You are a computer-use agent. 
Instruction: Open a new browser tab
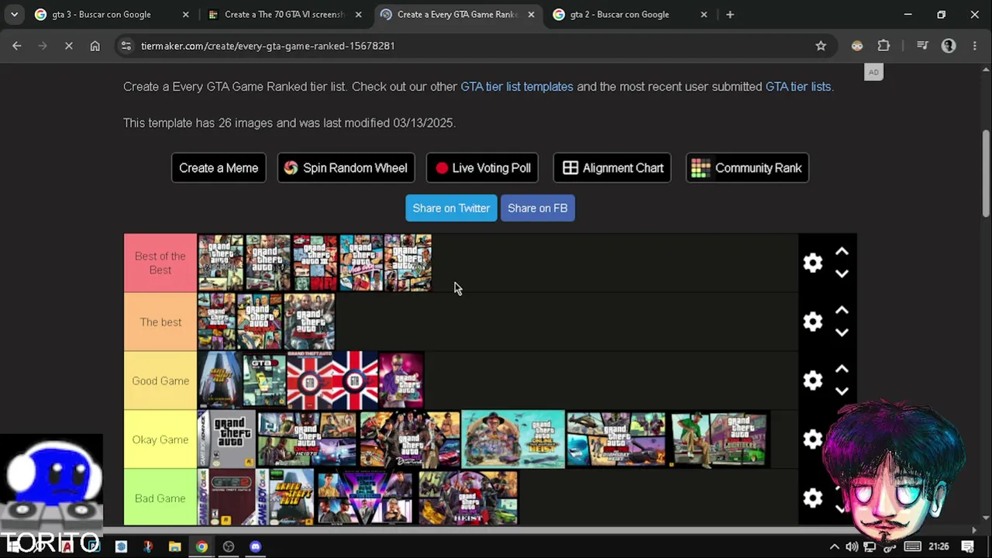coord(730,14)
